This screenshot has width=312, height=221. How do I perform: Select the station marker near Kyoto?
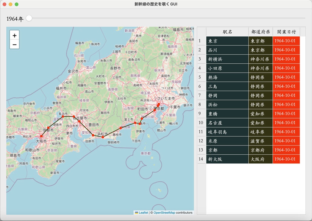click(48, 128)
